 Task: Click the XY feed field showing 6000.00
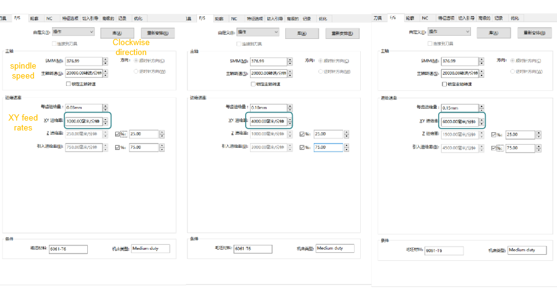[460, 121]
